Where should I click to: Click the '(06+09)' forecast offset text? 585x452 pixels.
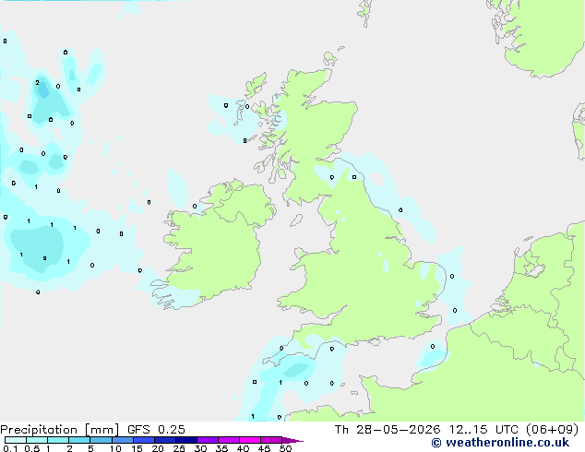pos(552,430)
